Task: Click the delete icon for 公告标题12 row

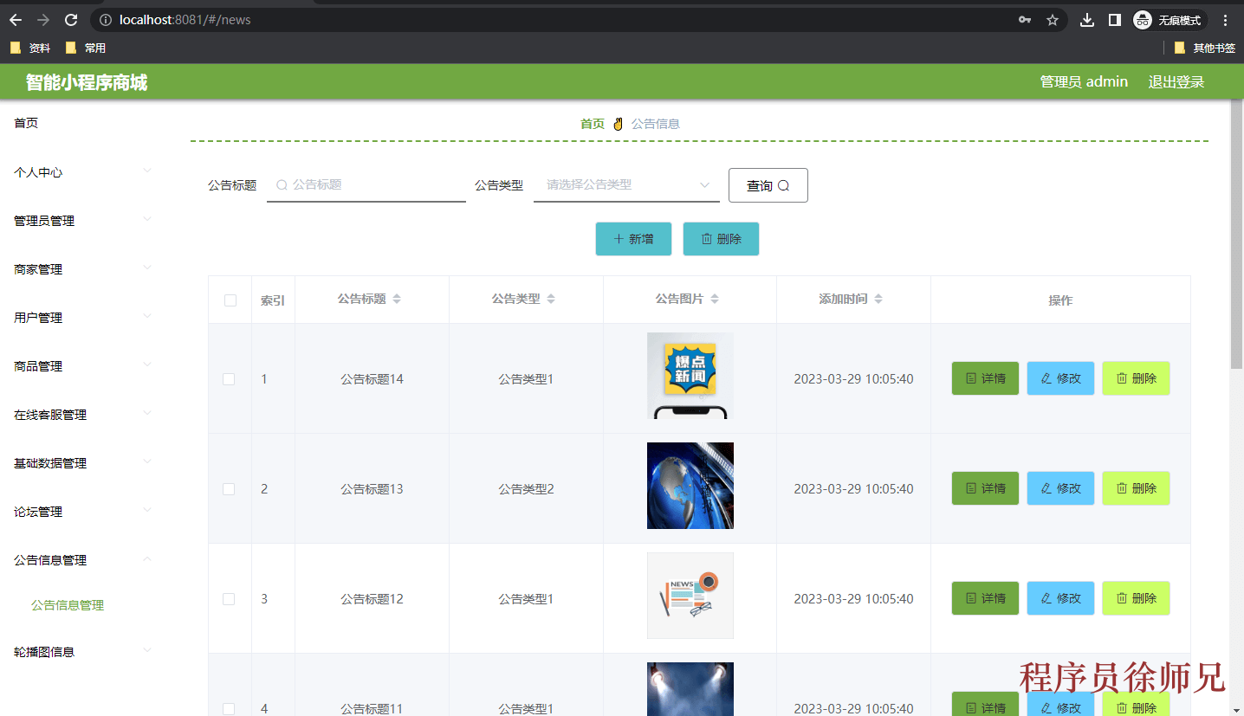Action: 1121,598
